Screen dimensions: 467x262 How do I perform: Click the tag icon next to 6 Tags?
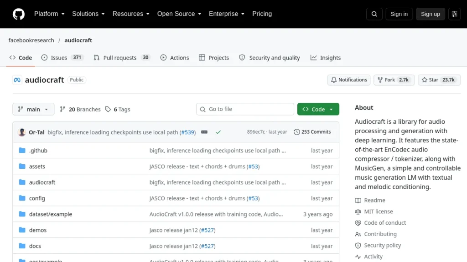pos(108,109)
